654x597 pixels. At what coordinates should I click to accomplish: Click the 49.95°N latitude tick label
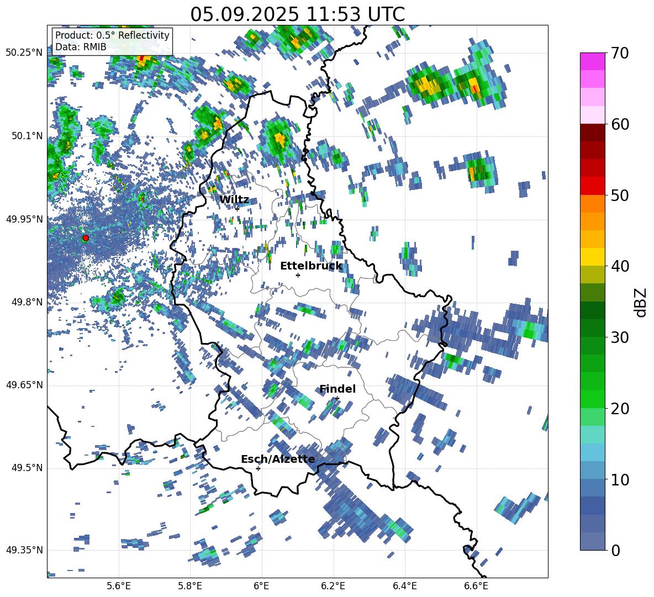click(24, 219)
